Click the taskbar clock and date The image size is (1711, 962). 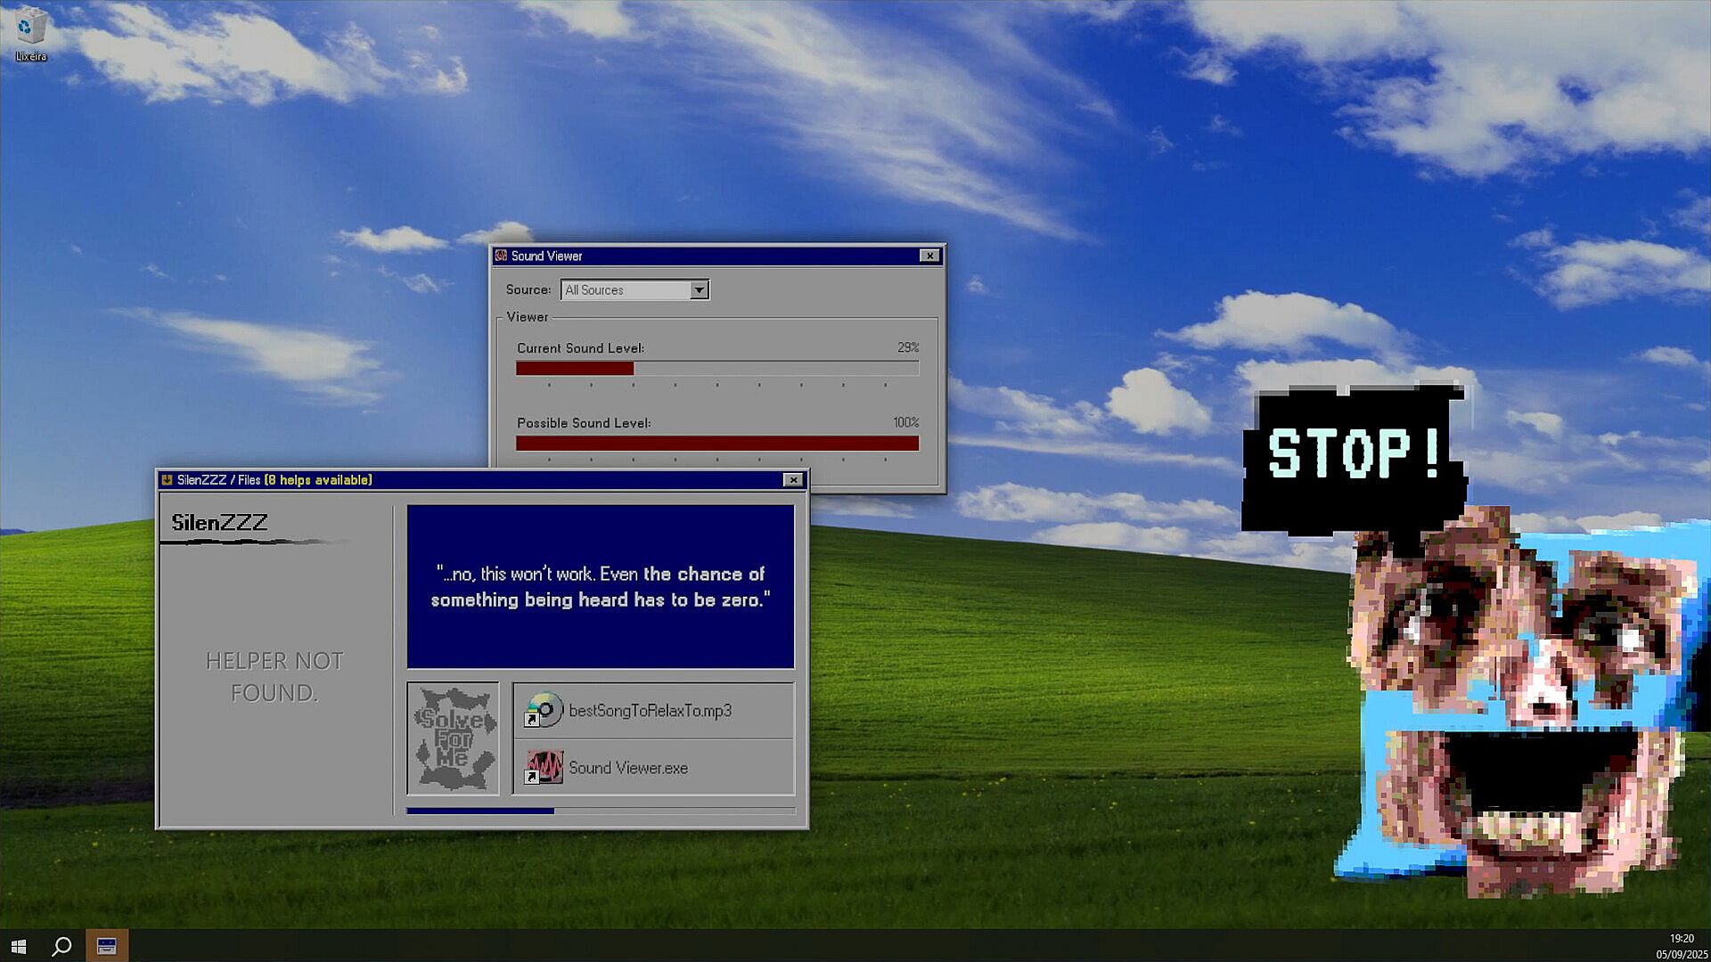click(x=1681, y=946)
